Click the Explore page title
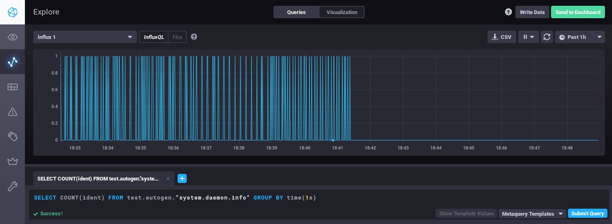The height and width of the screenshot is (224, 612). (x=46, y=12)
